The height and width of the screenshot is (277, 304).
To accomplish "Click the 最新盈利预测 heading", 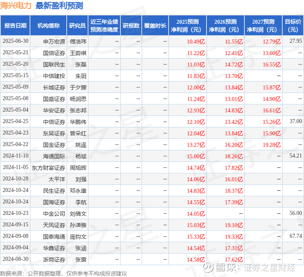I will click(59, 6).
